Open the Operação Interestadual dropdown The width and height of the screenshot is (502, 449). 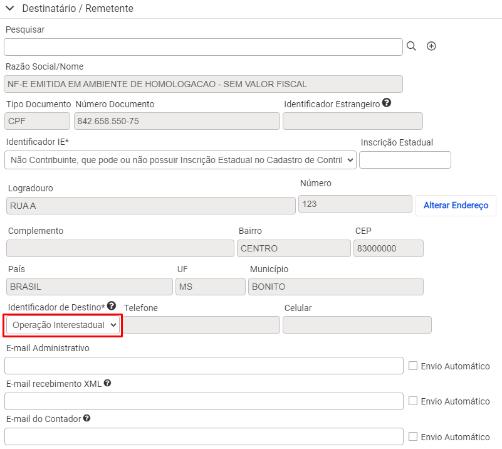pyautogui.click(x=63, y=325)
